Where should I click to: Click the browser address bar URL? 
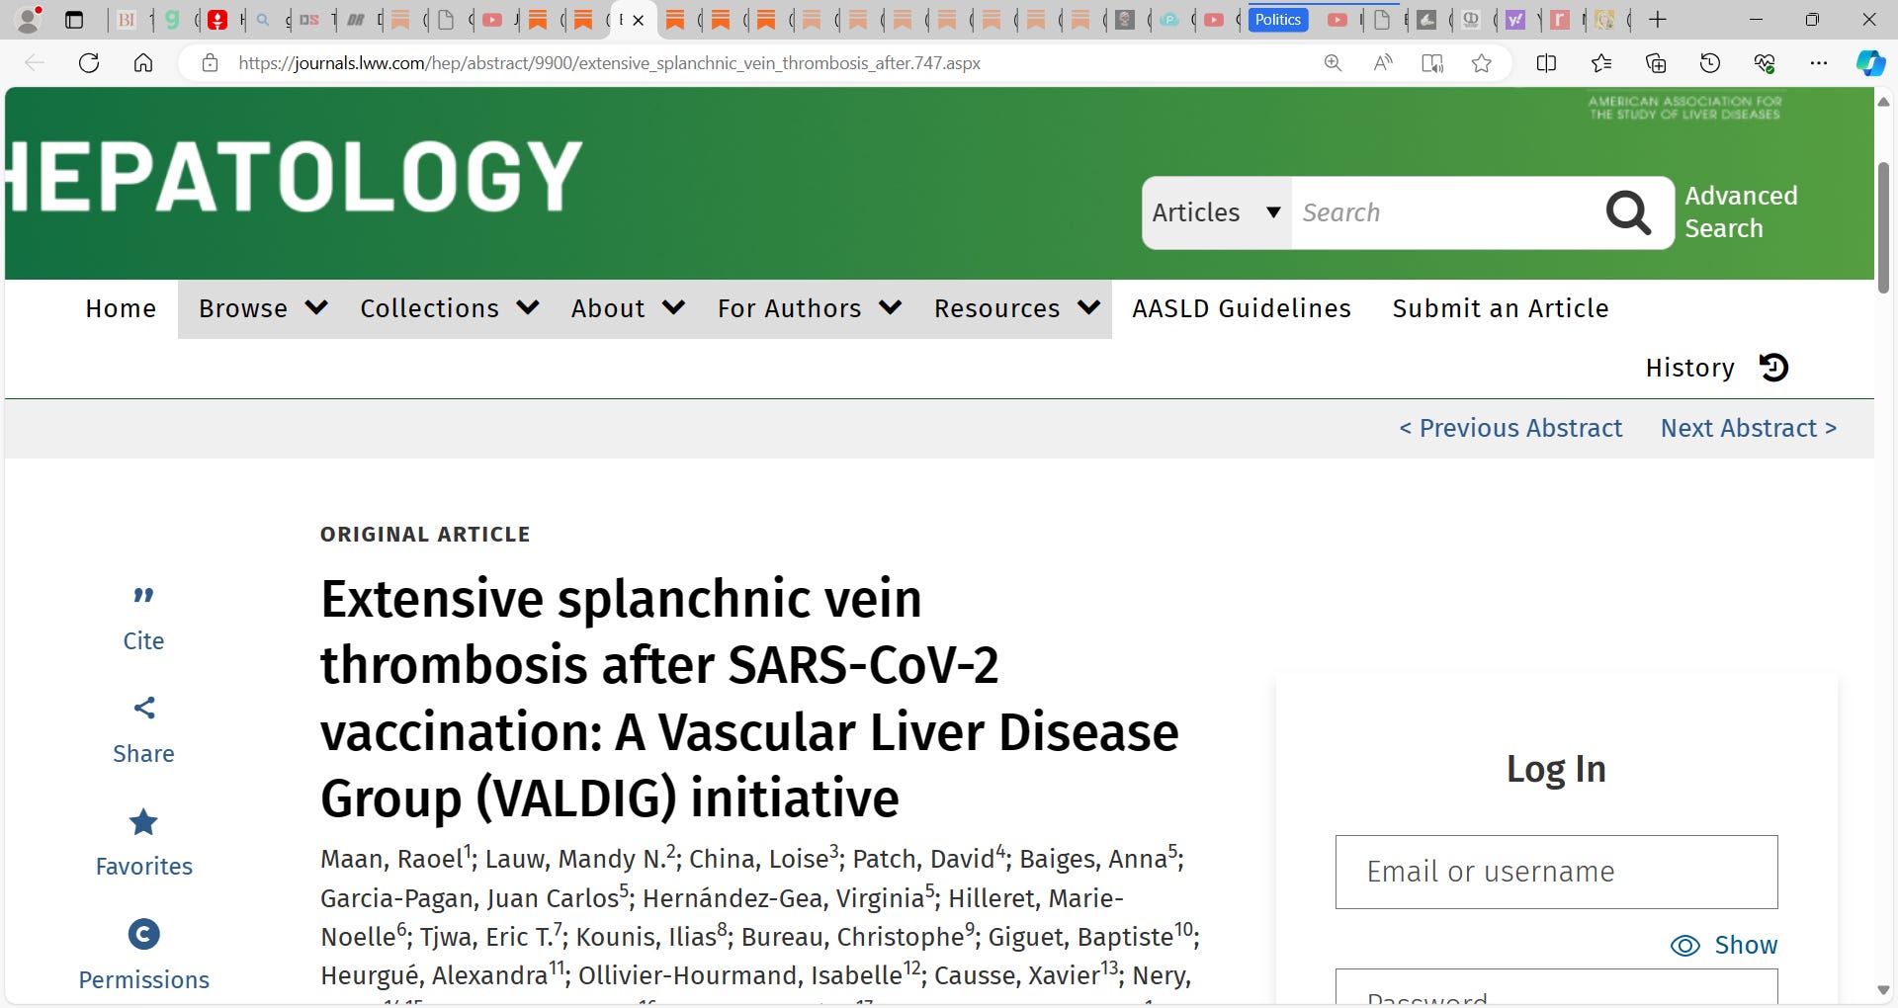click(x=610, y=63)
